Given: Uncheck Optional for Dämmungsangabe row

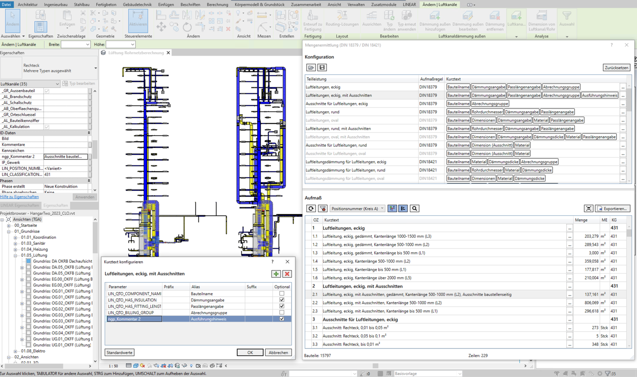Looking at the screenshot, I should pyautogui.click(x=282, y=300).
